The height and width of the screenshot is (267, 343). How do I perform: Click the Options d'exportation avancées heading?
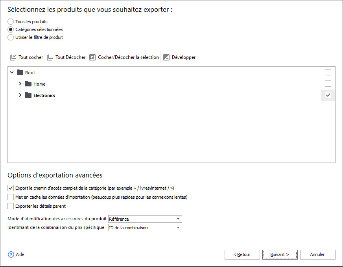click(x=55, y=175)
